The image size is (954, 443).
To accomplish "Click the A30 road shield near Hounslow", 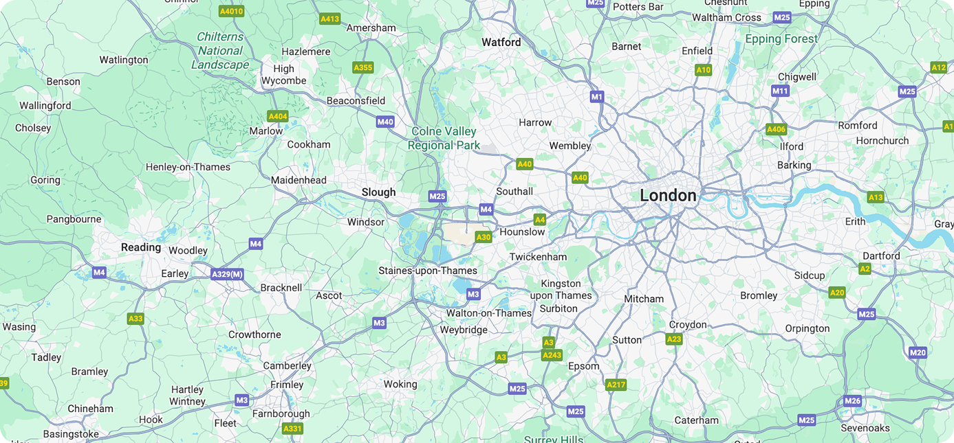I will click(x=484, y=237).
